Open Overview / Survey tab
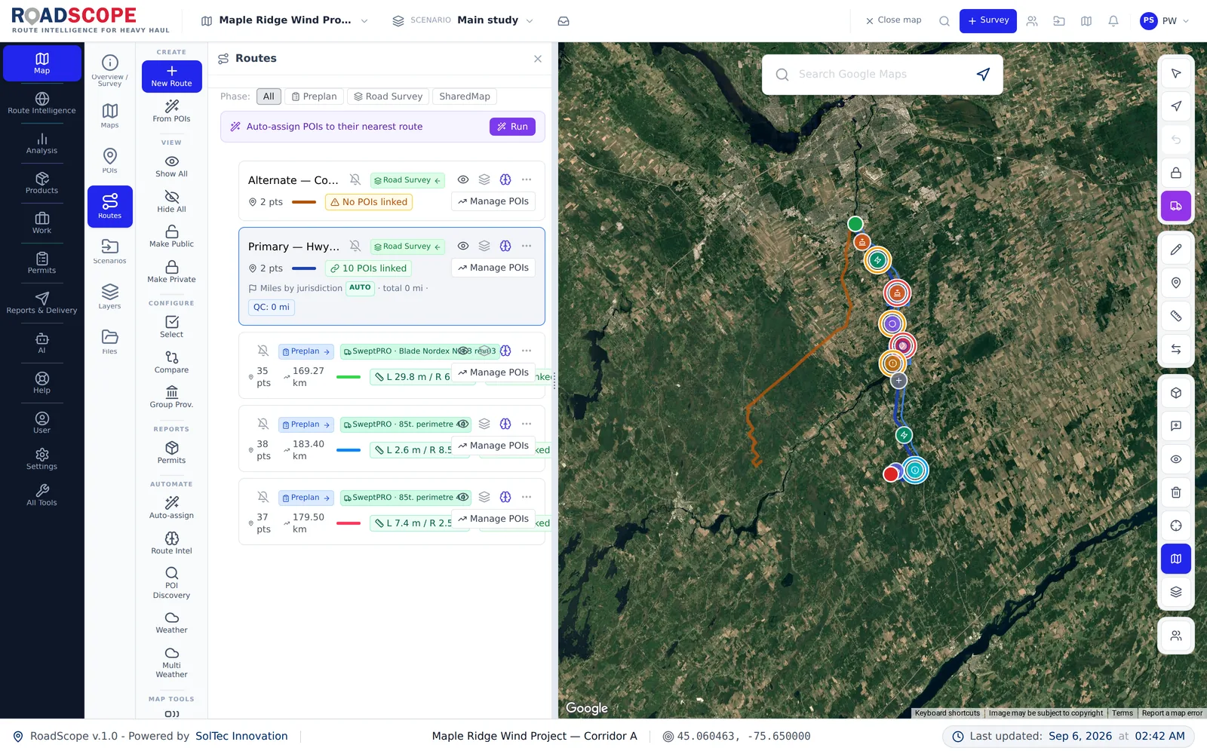The height and width of the screenshot is (754, 1207). [109, 70]
